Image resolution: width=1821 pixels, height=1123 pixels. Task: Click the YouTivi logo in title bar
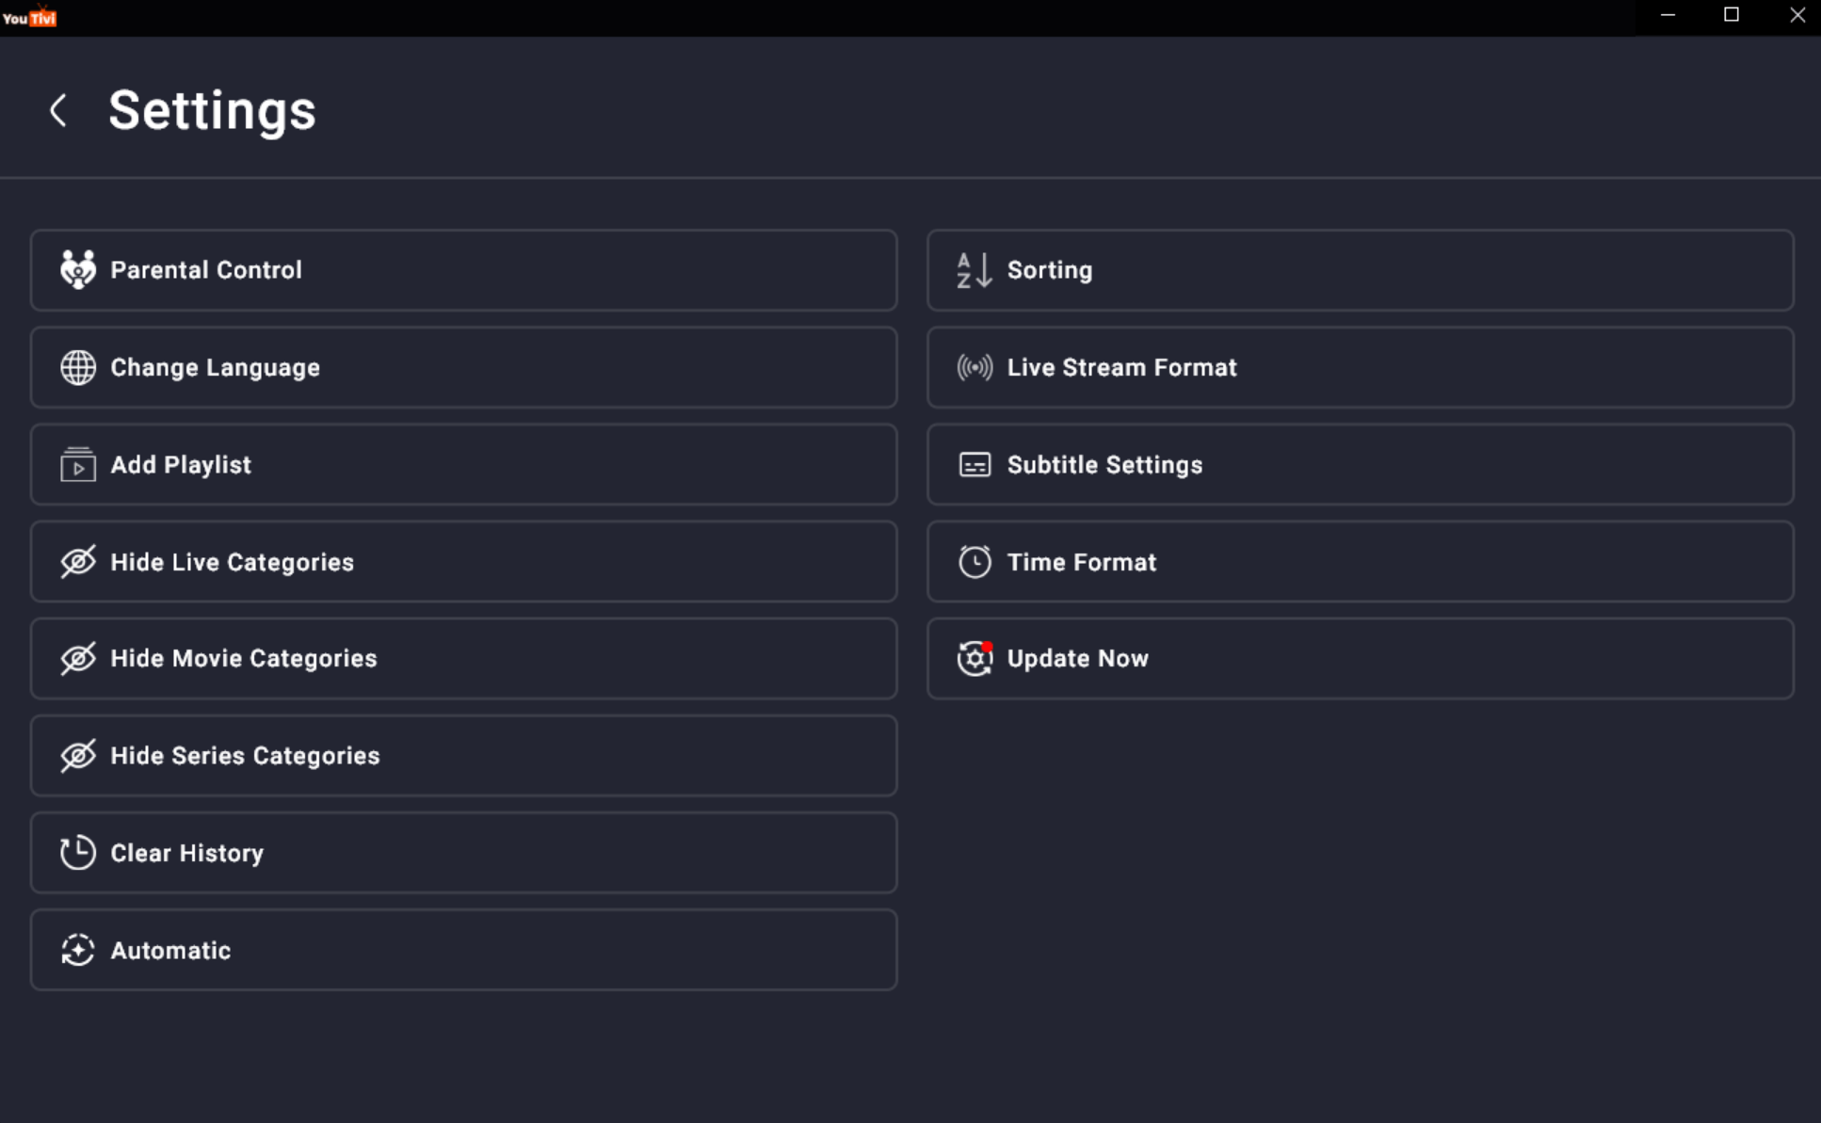pos(29,17)
